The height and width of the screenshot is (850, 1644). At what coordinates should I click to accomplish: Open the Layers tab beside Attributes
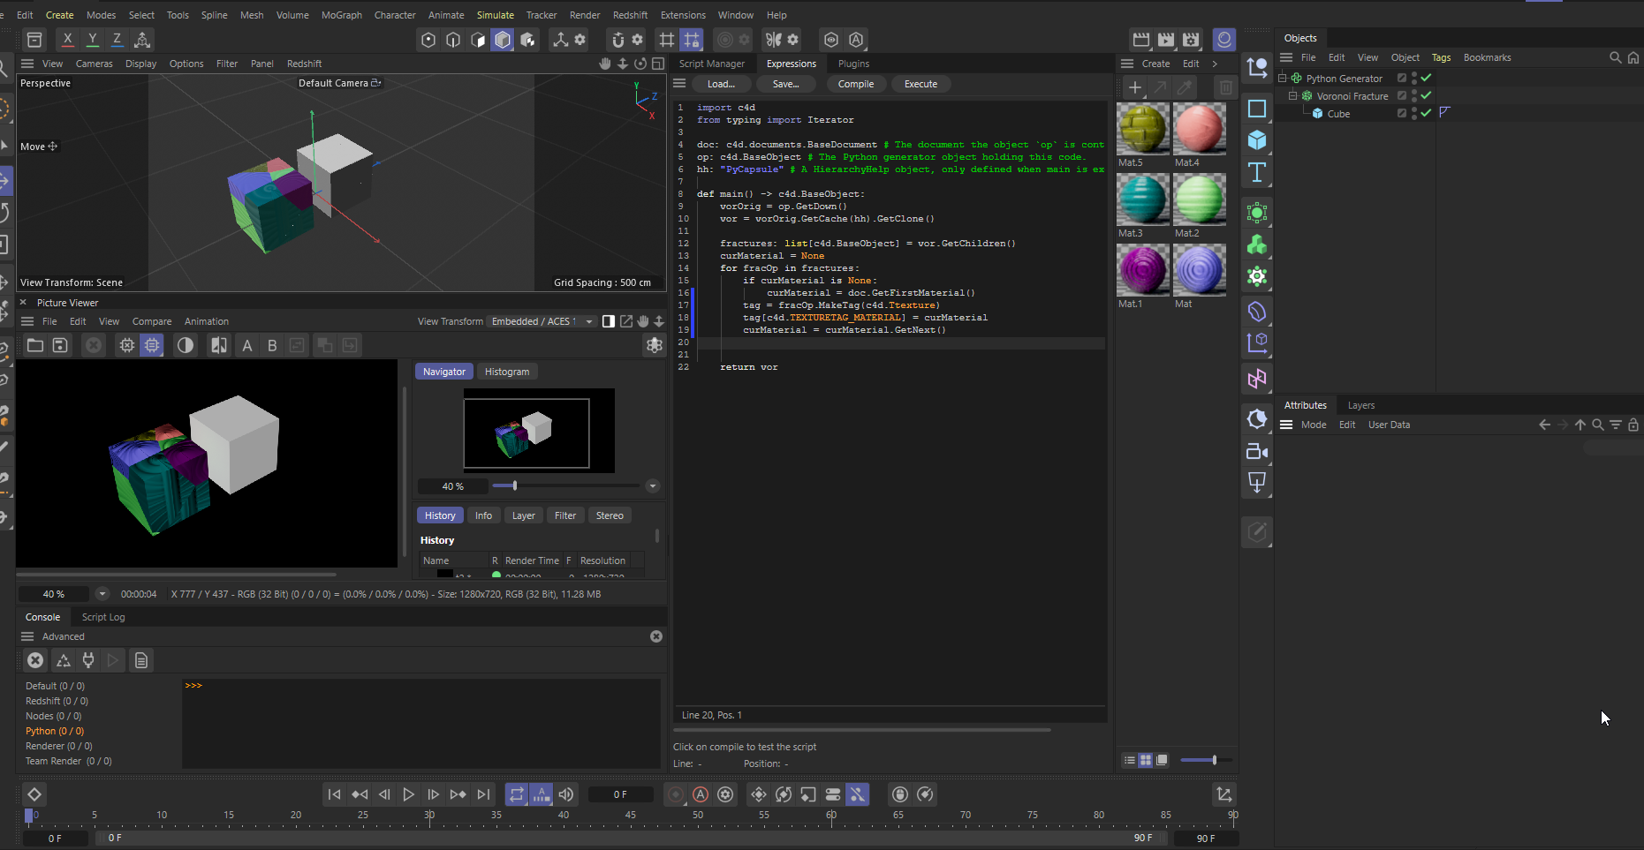click(1361, 405)
